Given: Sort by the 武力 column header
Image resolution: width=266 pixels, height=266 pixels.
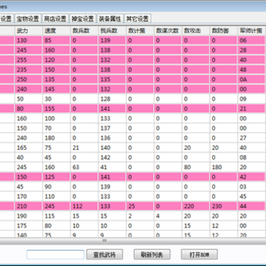Looking at the screenshot, I should point(29,31).
